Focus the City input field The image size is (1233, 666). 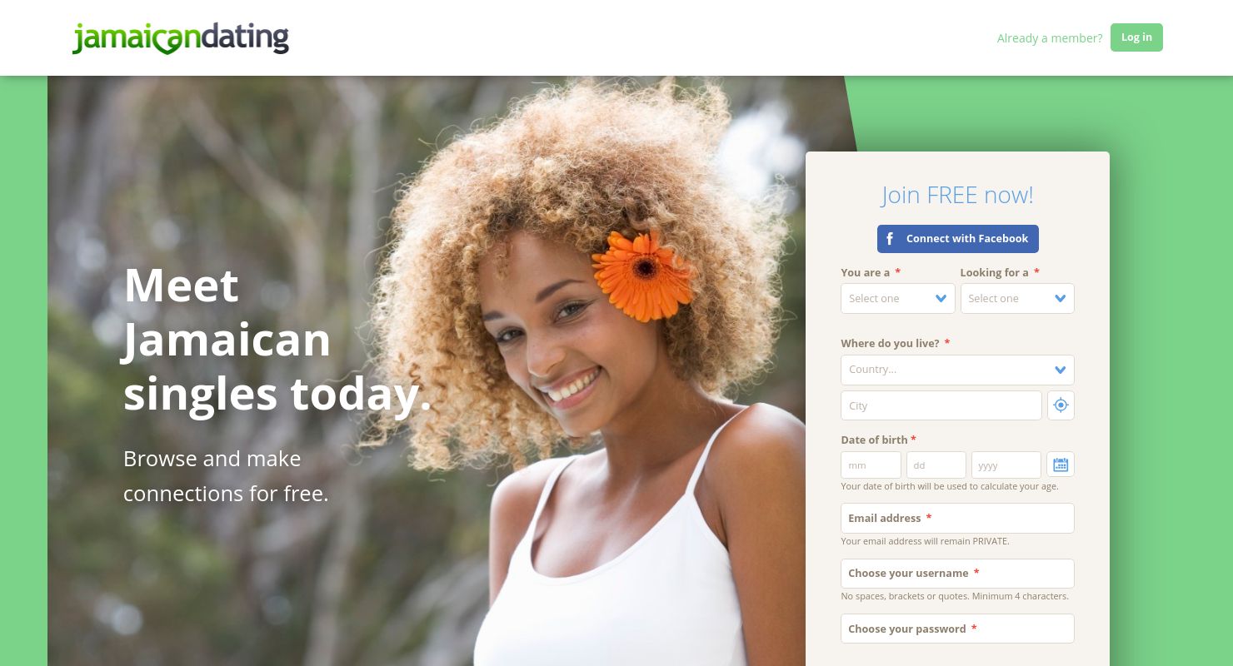[x=941, y=405]
